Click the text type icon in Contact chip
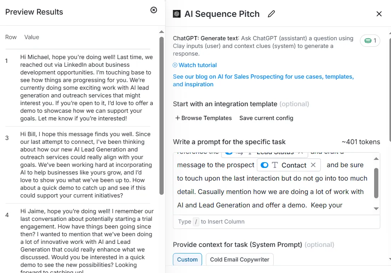391x273 pixels. coord(275,165)
